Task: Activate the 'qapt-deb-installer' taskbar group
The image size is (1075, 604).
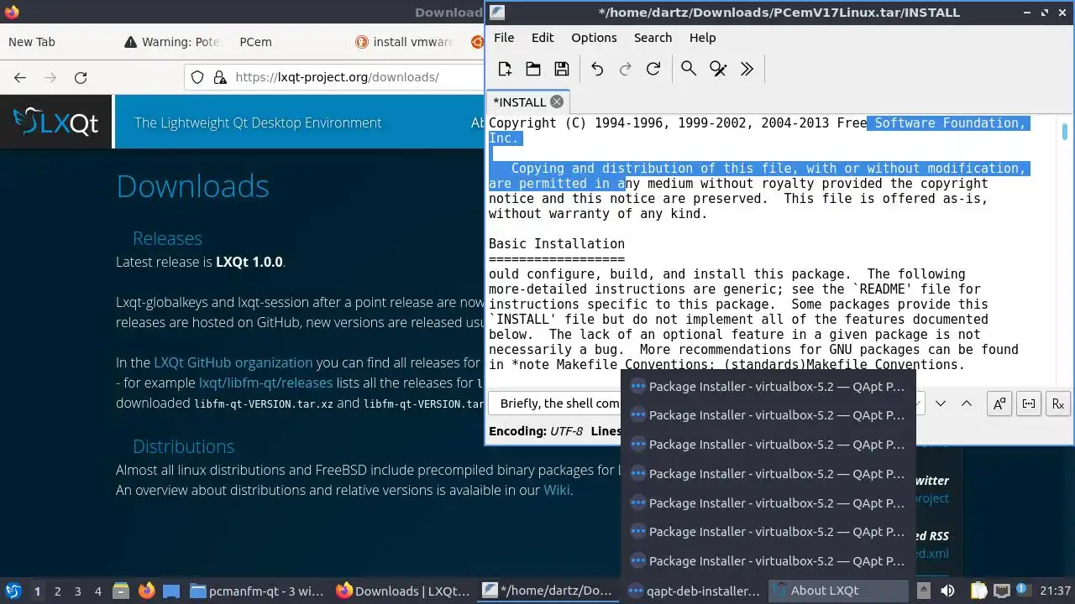Action: coord(695,591)
